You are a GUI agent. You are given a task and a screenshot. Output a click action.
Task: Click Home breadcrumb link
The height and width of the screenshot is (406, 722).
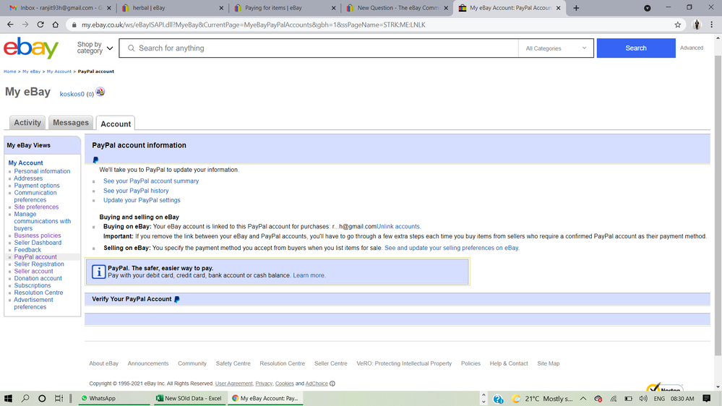point(9,72)
